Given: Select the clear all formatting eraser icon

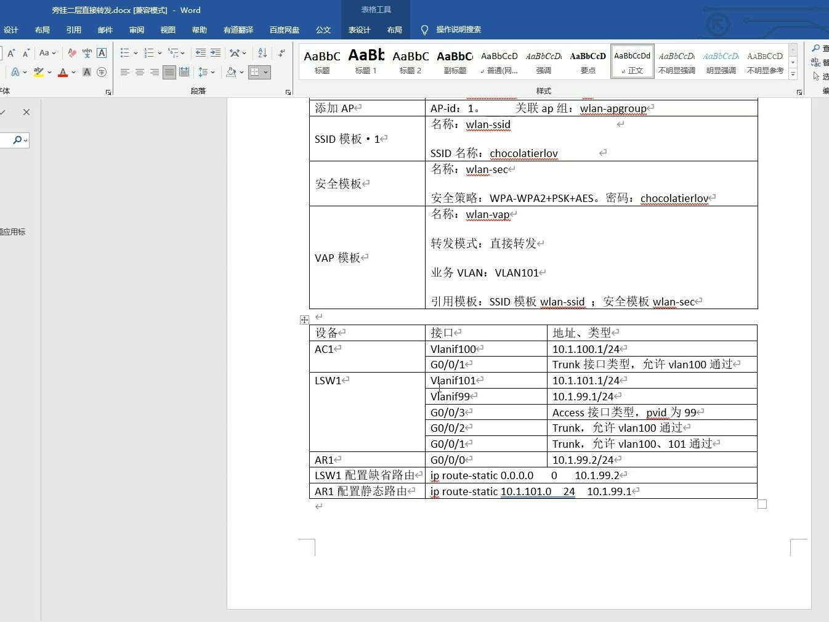Looking at the screenshot, I should coord(72,52).
